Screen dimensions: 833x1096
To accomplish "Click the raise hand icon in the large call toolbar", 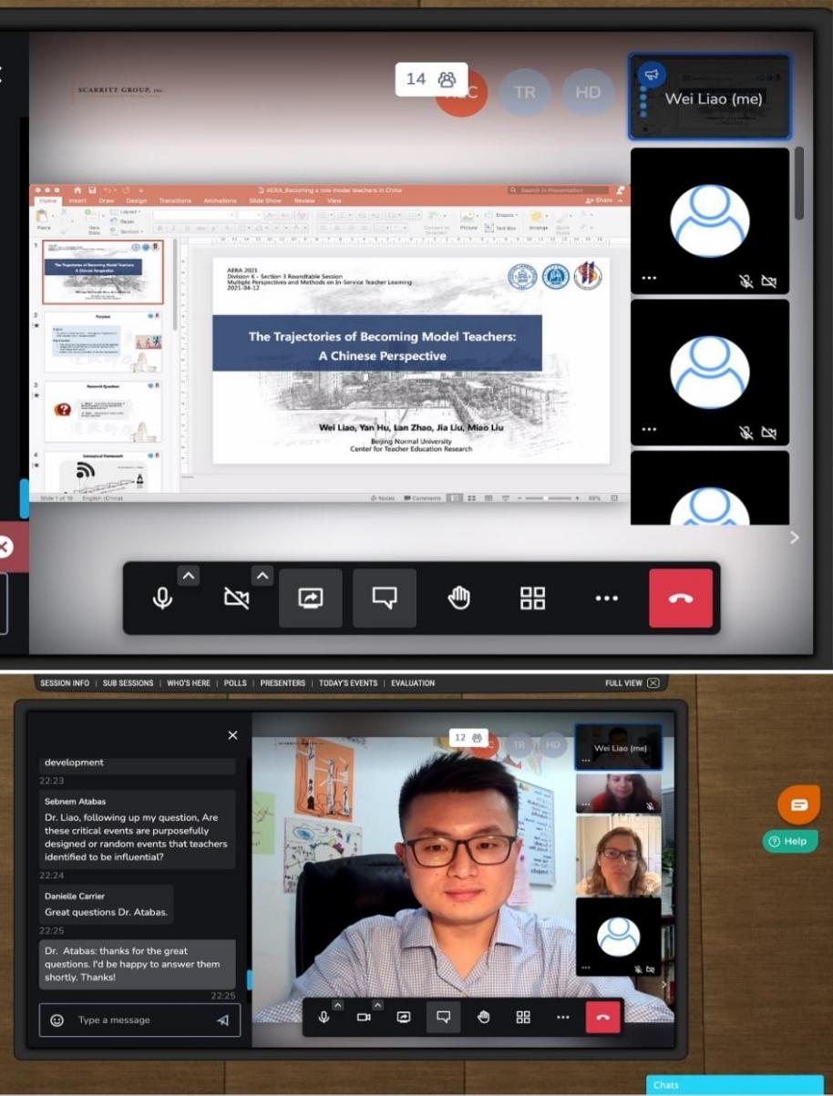I will click(x=459, y=598).
